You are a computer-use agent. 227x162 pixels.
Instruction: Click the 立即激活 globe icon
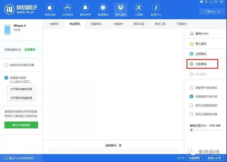pyautogui.click(x=191, y=64)
